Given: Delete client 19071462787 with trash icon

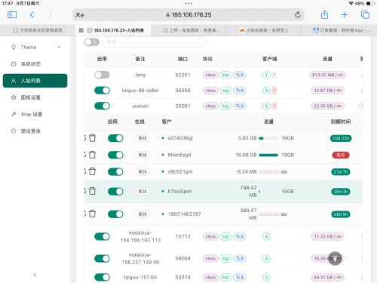Looking at the screenshot, I should click(93, 214).
